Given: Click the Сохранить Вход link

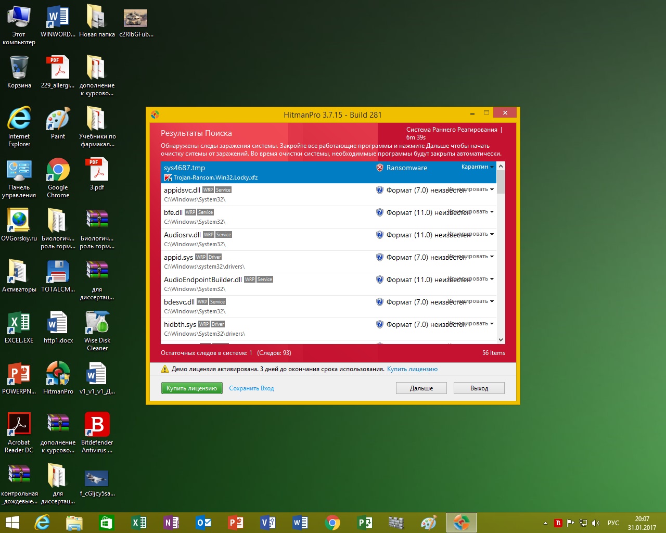Looking at the screenshot, I should click(x=251, y=388).
